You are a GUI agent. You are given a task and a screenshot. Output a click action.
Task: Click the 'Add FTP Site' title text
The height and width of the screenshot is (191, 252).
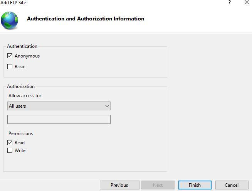[x=13, y=3]
